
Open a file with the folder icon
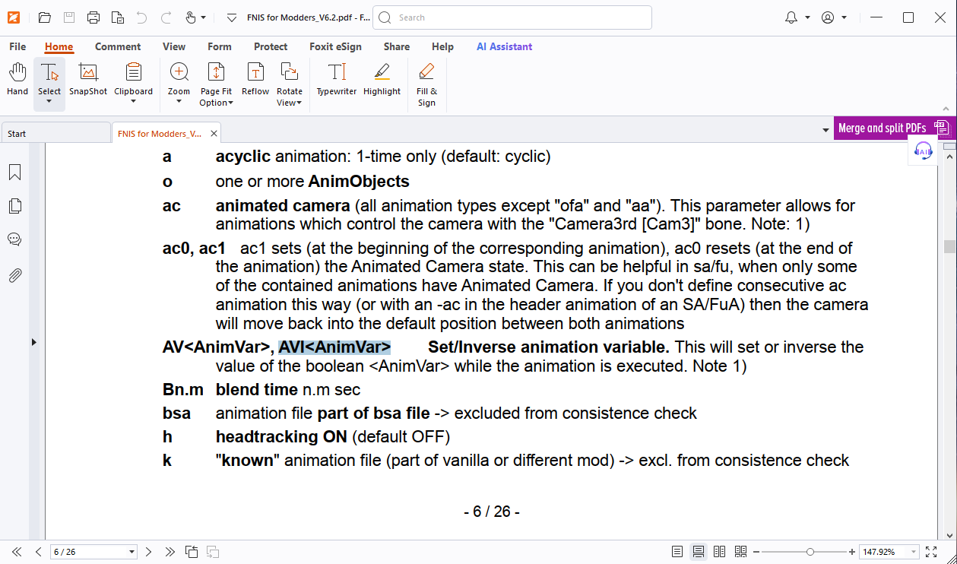[45, 17]
